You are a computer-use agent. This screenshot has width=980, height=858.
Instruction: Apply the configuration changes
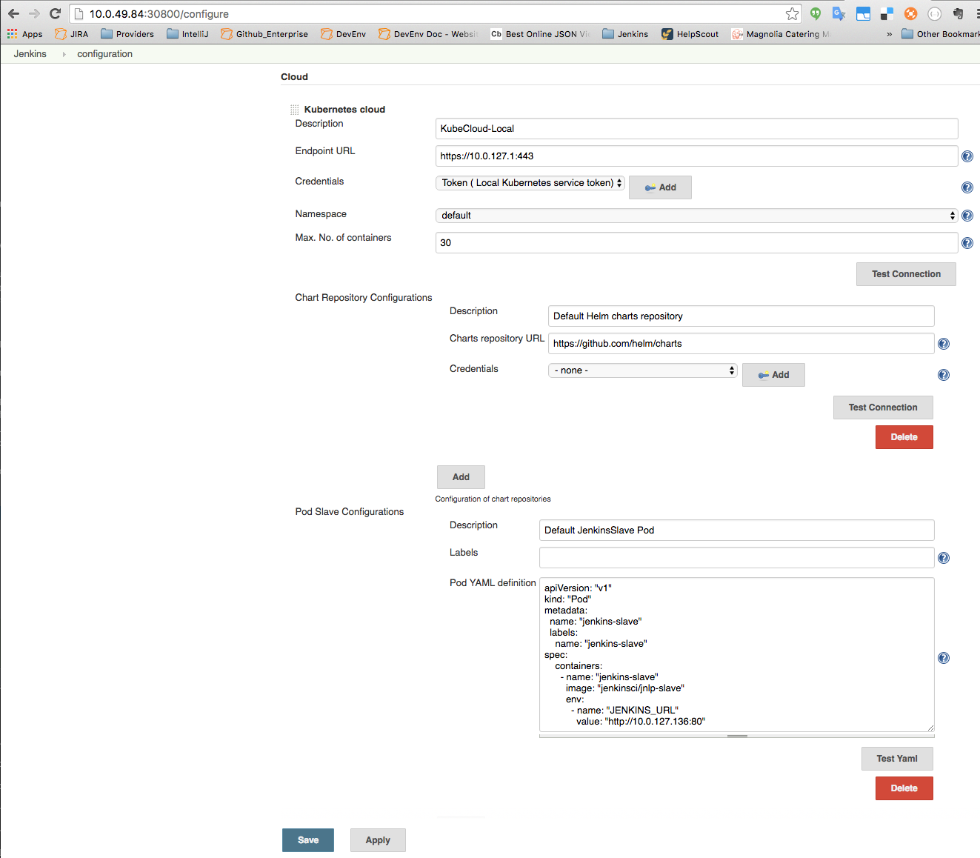tap(378, 840)
